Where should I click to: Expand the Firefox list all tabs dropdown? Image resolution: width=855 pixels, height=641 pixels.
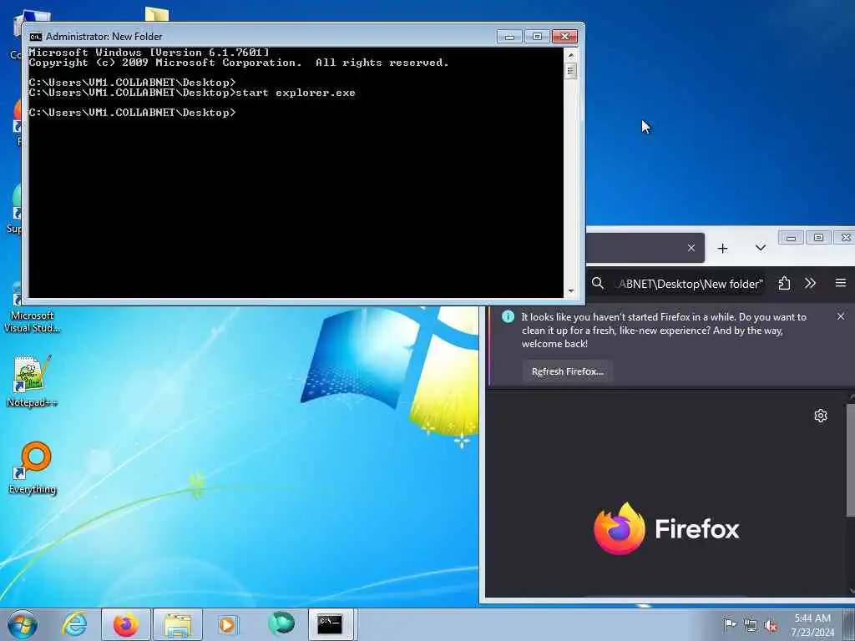coord(761,247)
